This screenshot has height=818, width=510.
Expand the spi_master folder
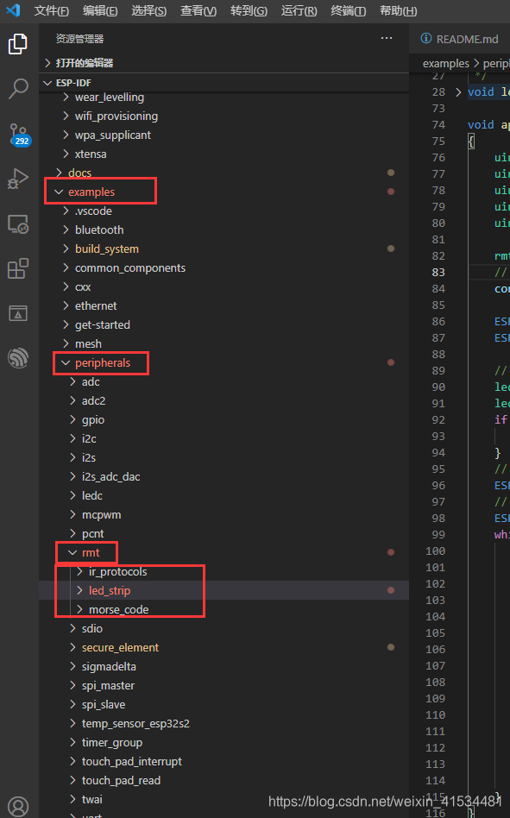pyautogui.click(x=224, y=685)
